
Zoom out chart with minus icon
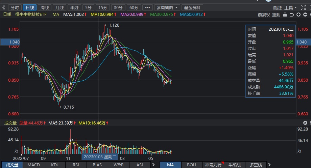[x=305, y=15]
